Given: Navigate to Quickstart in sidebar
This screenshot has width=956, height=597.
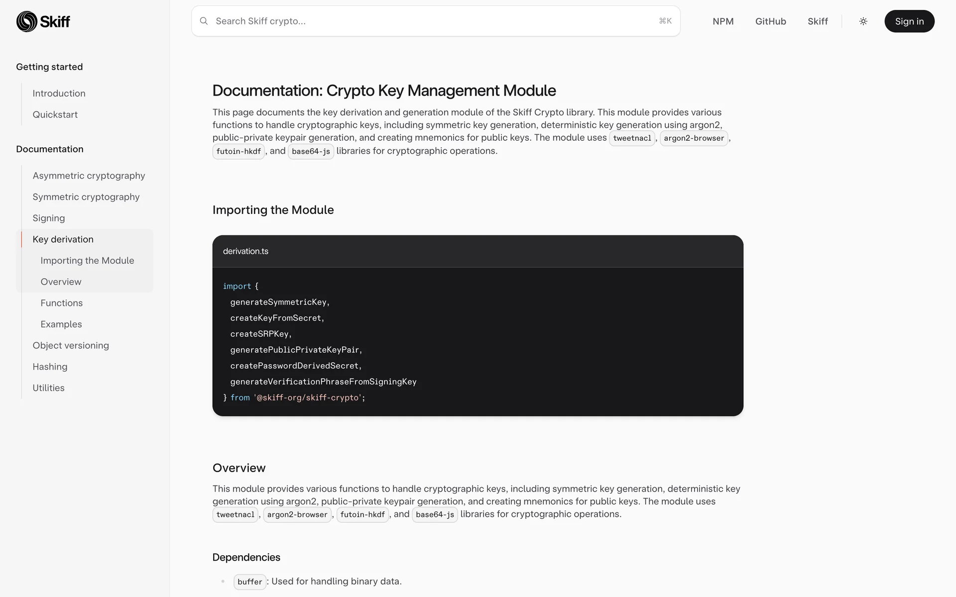Looking at the screenshot, I should 55,114.
